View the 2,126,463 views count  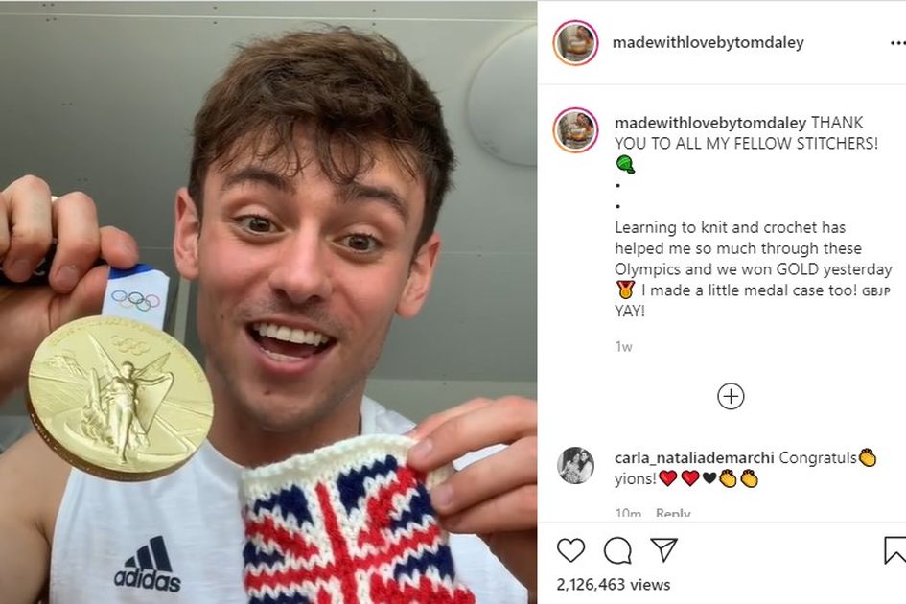(614, 585)
